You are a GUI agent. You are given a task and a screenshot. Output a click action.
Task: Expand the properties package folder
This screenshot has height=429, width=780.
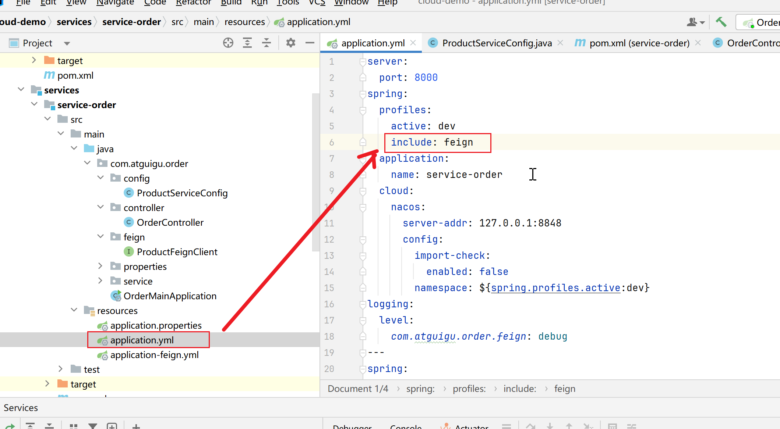100,266
